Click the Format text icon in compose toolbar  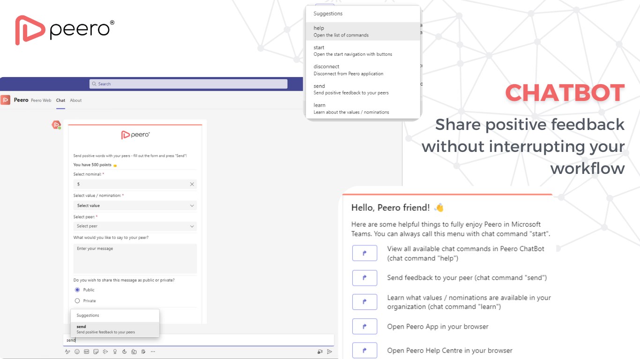[x=67, y=352]
